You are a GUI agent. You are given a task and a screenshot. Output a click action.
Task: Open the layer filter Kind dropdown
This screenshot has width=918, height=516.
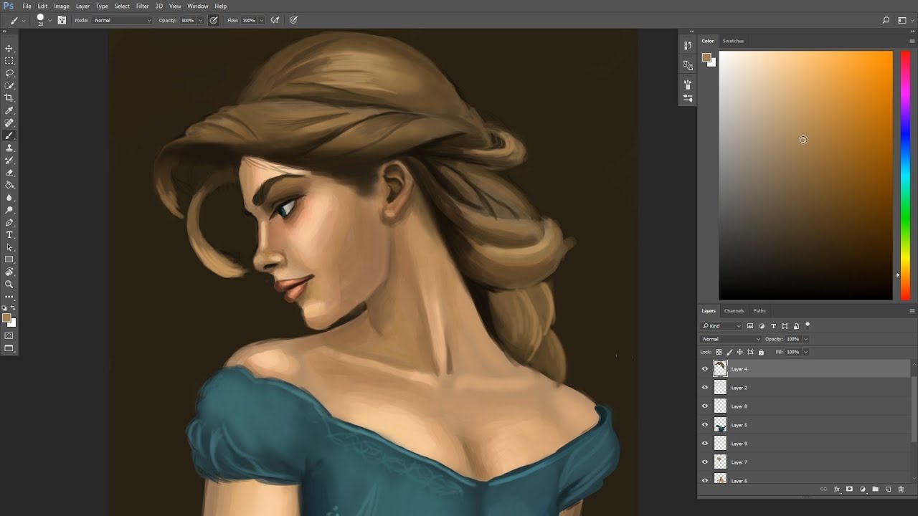(x=721, y=326)
